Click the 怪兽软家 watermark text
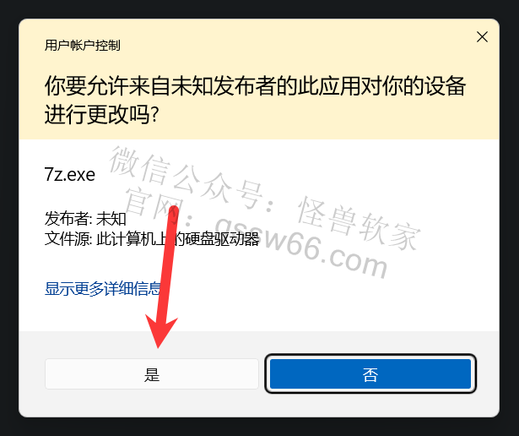Image resolution: width=519 pixels, height=436 pixels. pos(360,224)
